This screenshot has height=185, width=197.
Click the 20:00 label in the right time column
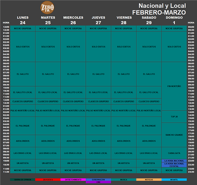(191, 149)
